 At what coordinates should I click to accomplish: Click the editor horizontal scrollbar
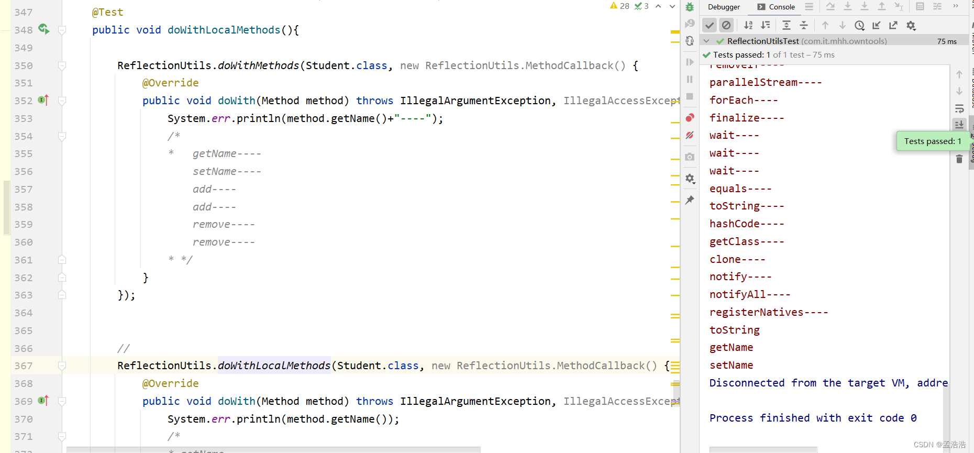click(273, 449)
